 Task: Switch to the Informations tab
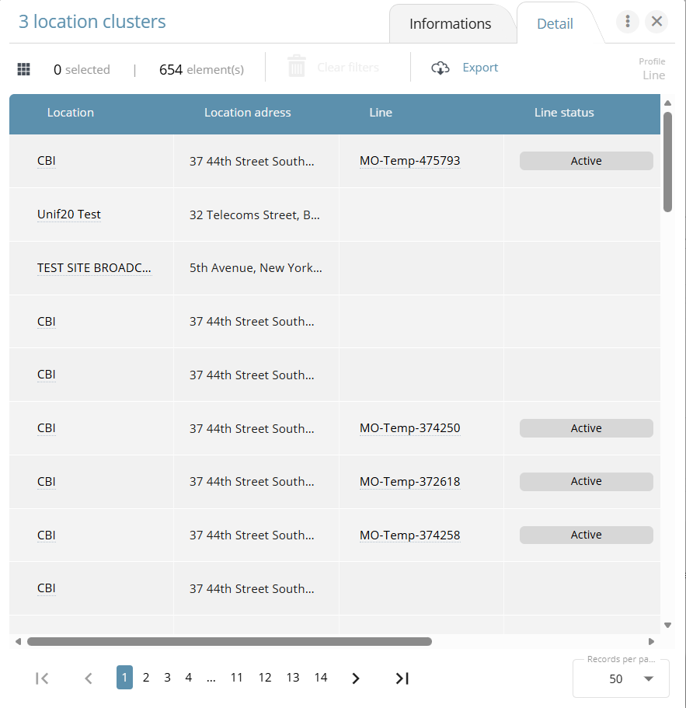(450, 24)
